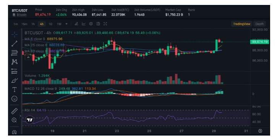Collapse the left drawing toolbar arrow

[21, 116]
